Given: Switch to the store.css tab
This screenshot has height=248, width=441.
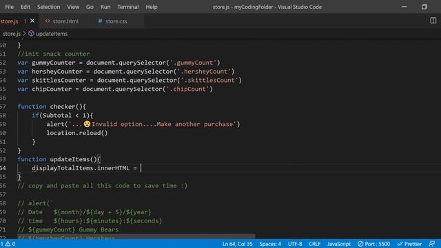Looking at the screenshot, I should pyautogui.click(x=116, y=21).
